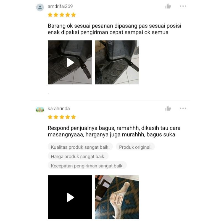The width and height of the screenshot is (221, 221).
Task: Select the 'Kecepatan pengiriman sangat baik.' tag
Action: pyautogui.click(x=87, y=165)
